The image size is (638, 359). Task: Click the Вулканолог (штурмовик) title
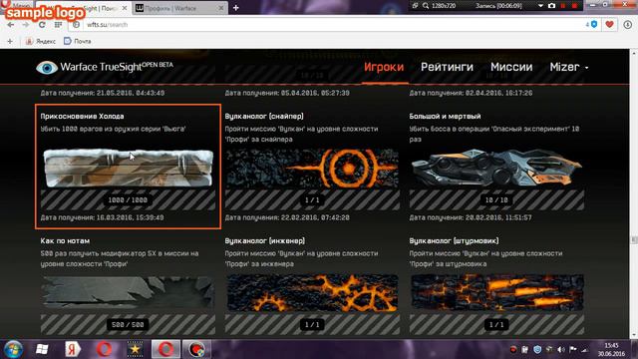point(454,240)
